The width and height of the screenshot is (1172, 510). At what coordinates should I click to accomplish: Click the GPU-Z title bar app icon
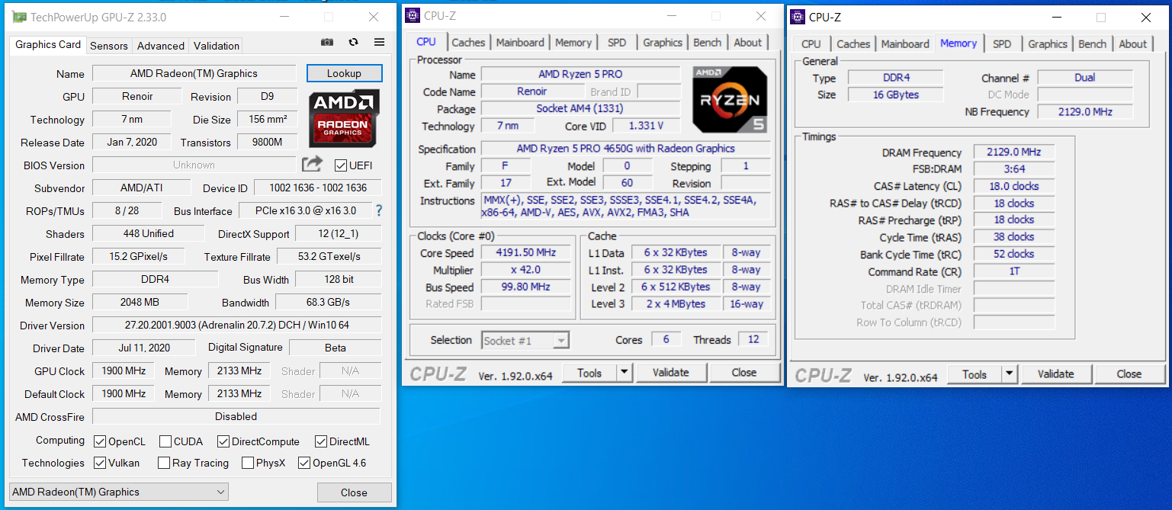pos(19,17)
